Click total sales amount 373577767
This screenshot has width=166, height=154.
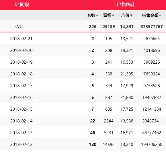(x=152, y=27)
